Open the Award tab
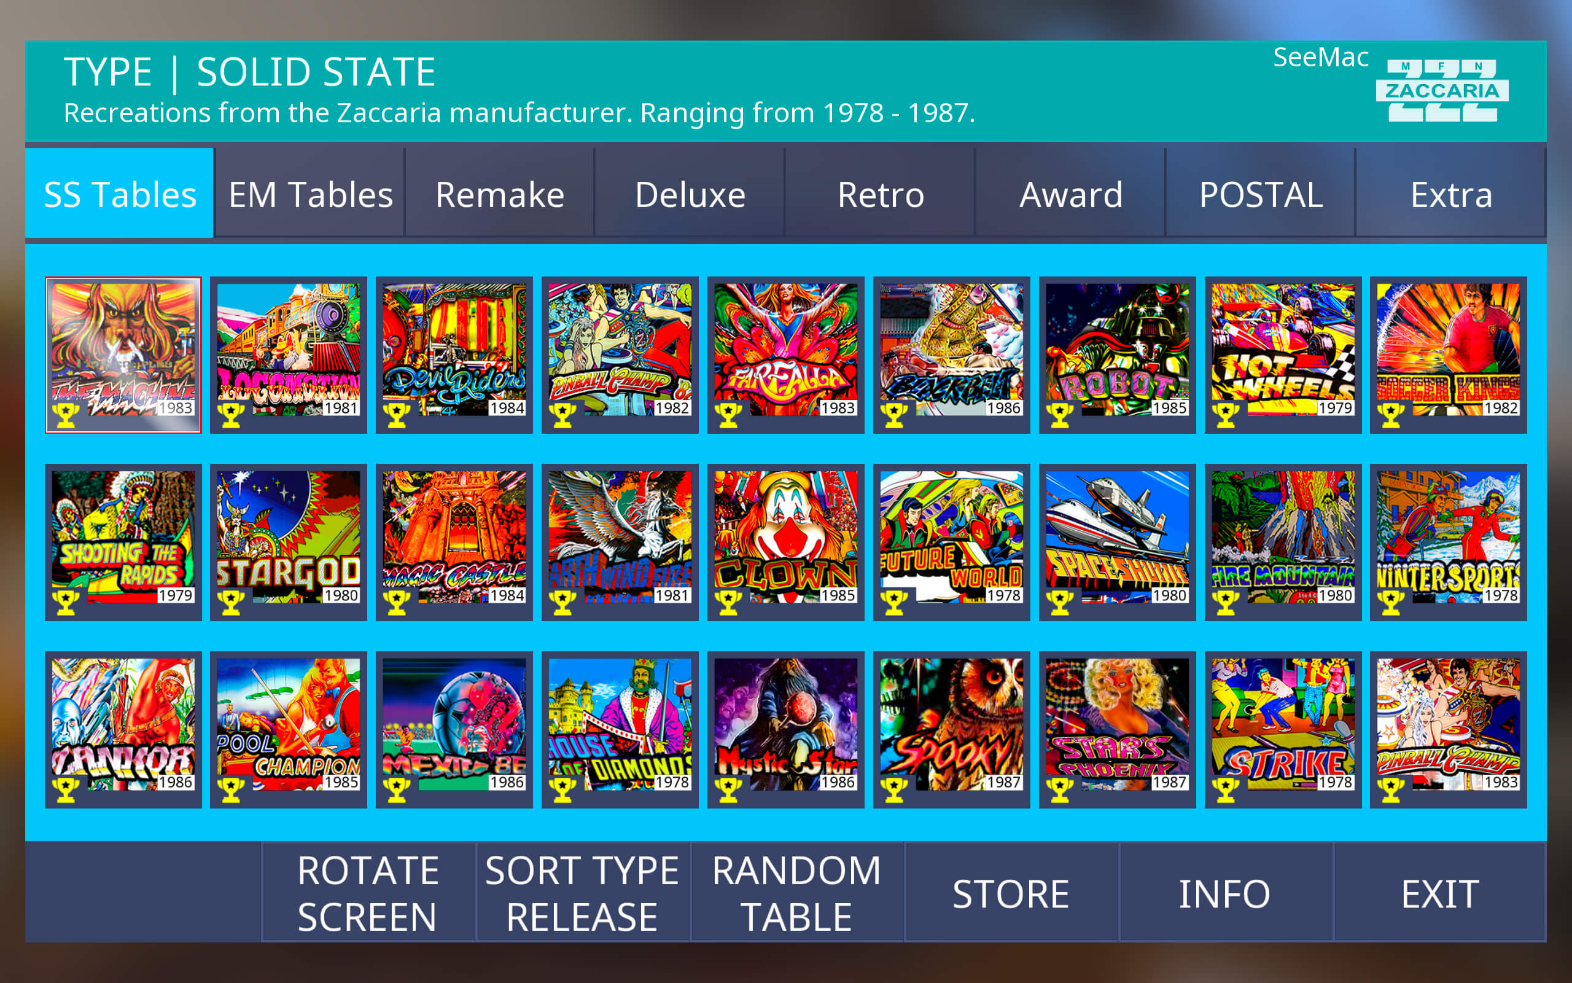Screen dimensions: 1572x983 [x=1070, y=194]
